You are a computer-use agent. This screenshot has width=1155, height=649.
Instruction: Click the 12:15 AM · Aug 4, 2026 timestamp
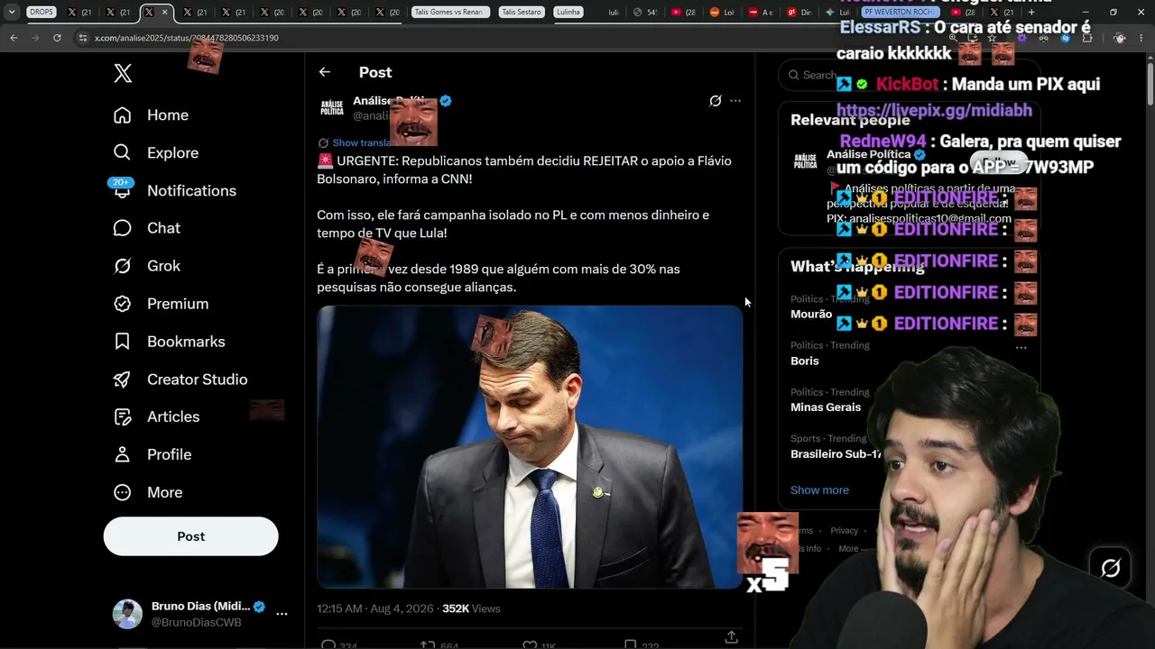click(x=375, y=609)
